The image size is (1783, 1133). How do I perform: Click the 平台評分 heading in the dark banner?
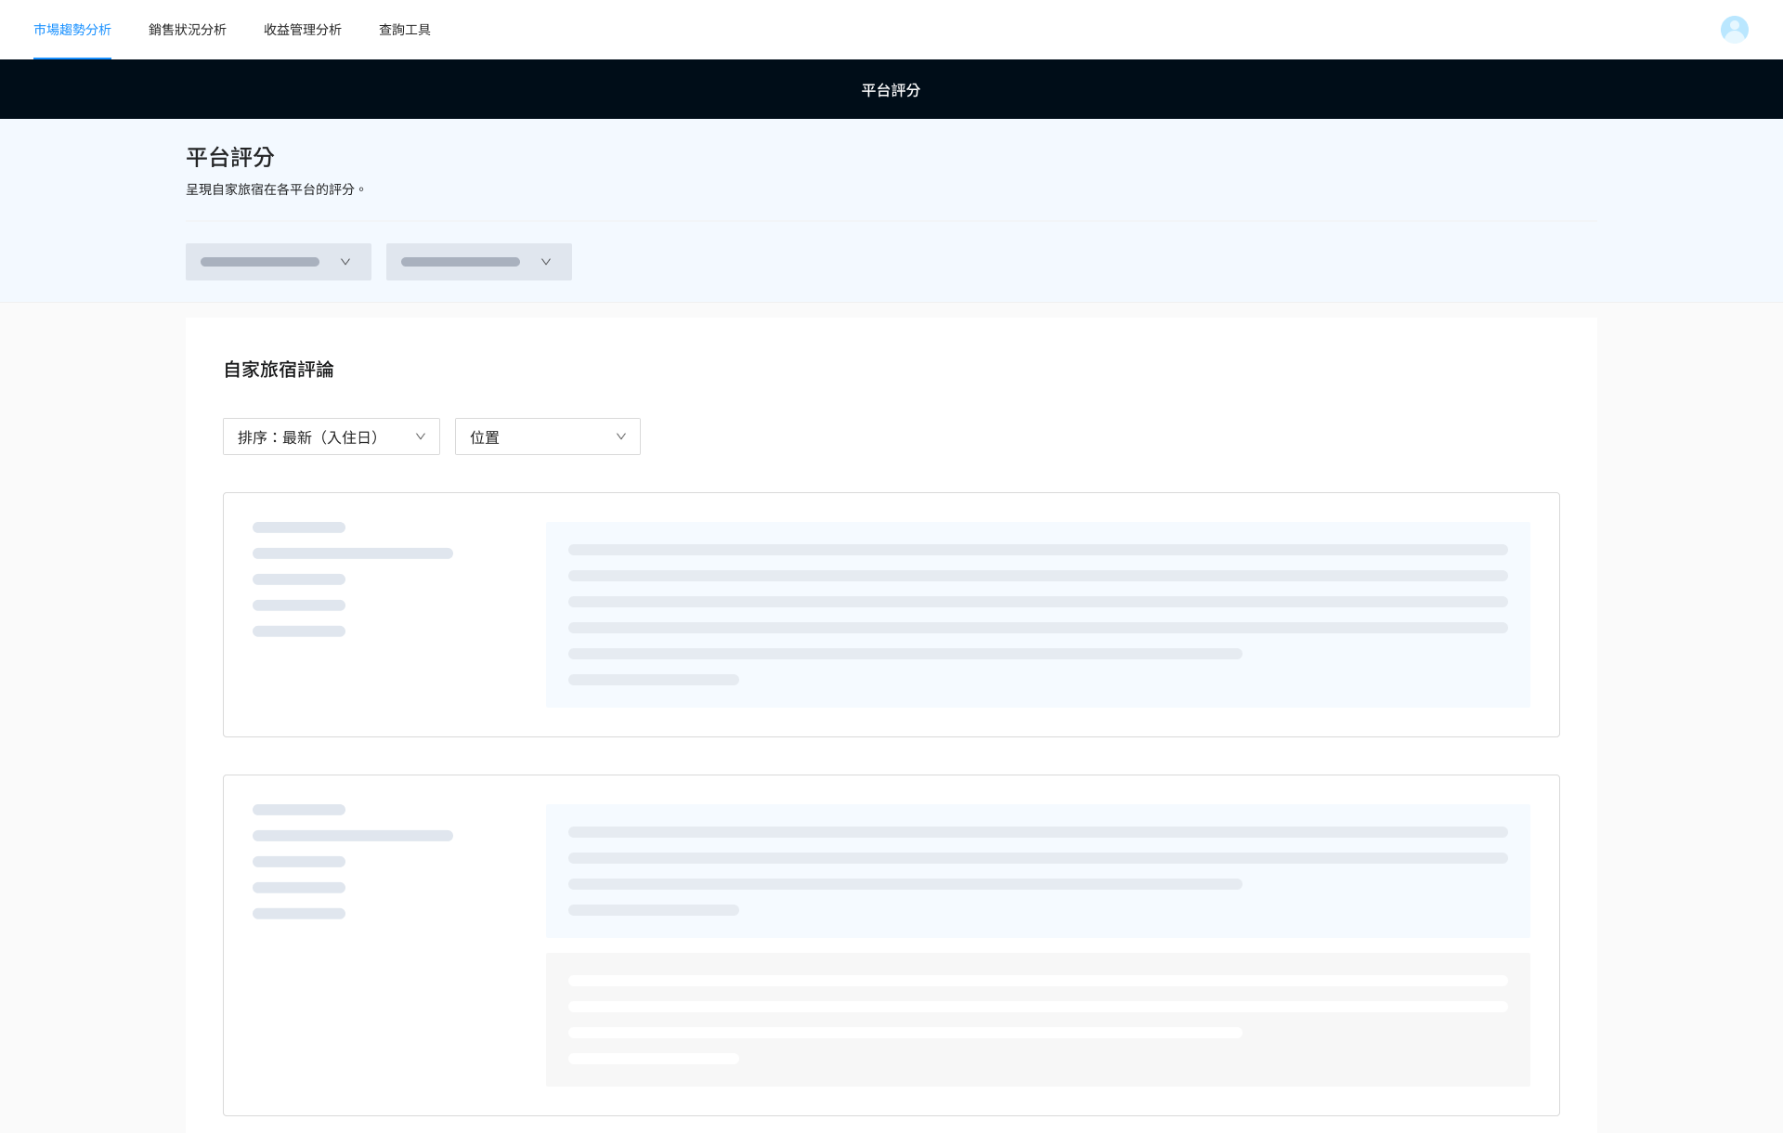[x=891, y=90]
